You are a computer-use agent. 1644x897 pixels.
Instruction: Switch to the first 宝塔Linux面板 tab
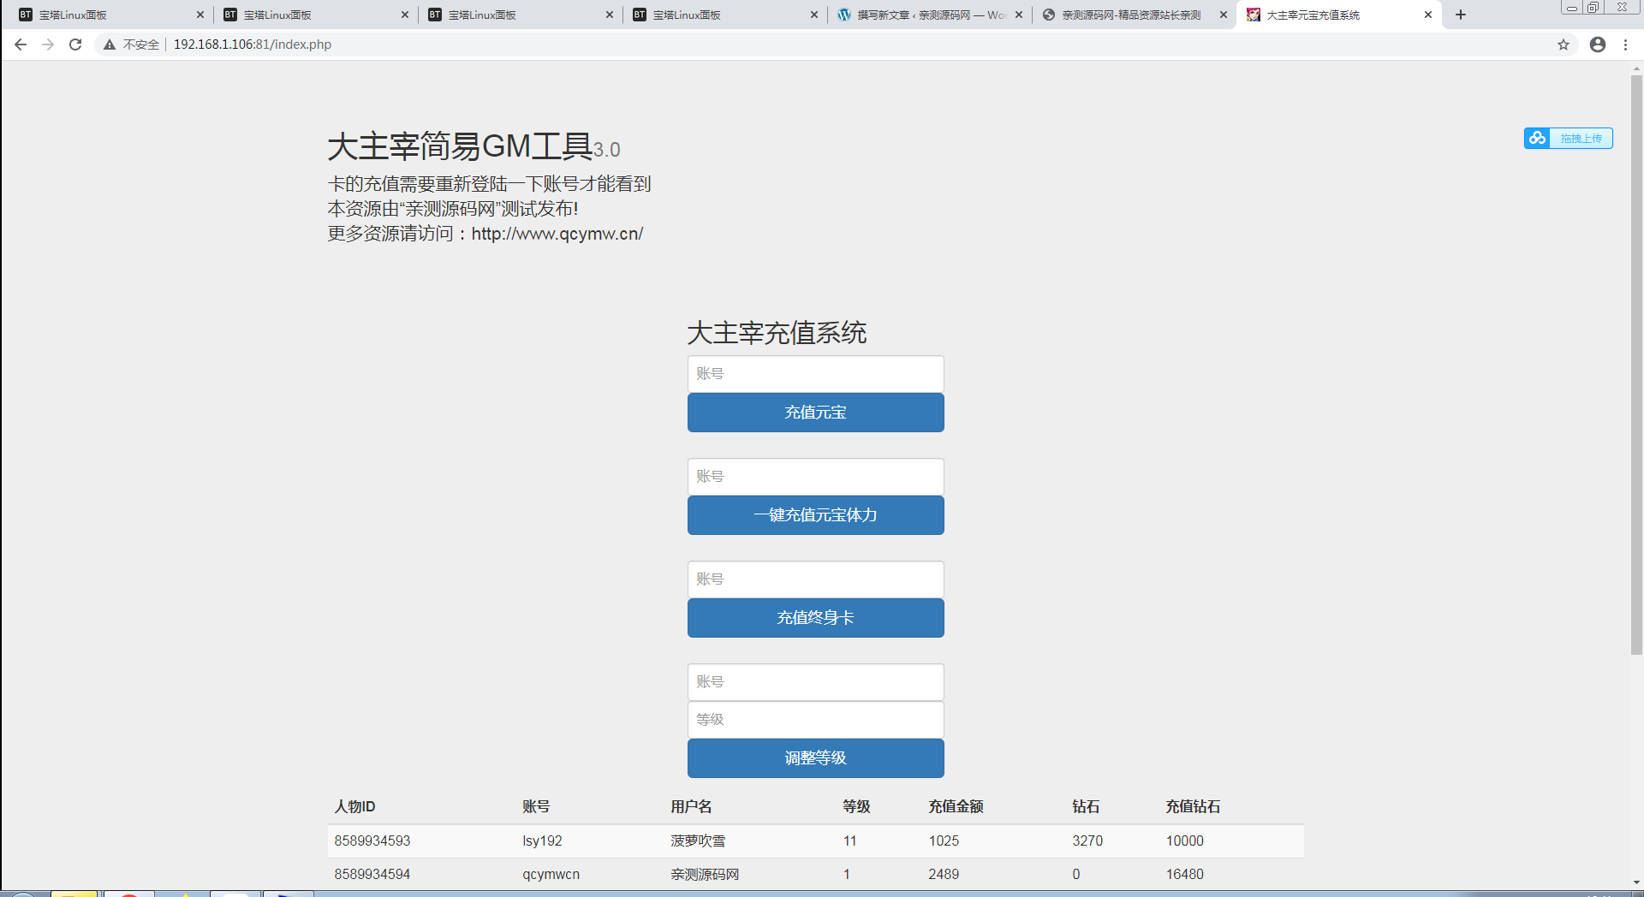click(103, 15)
